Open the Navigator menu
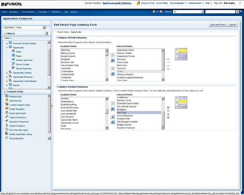The height and width of the screenshot is (195, 244). click(14, 12)
